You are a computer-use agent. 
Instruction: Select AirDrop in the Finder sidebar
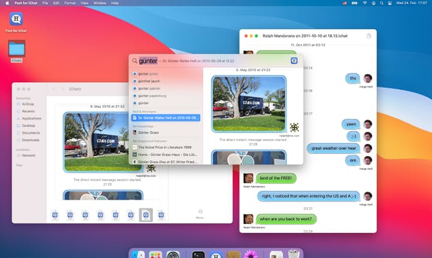point(28,105)
